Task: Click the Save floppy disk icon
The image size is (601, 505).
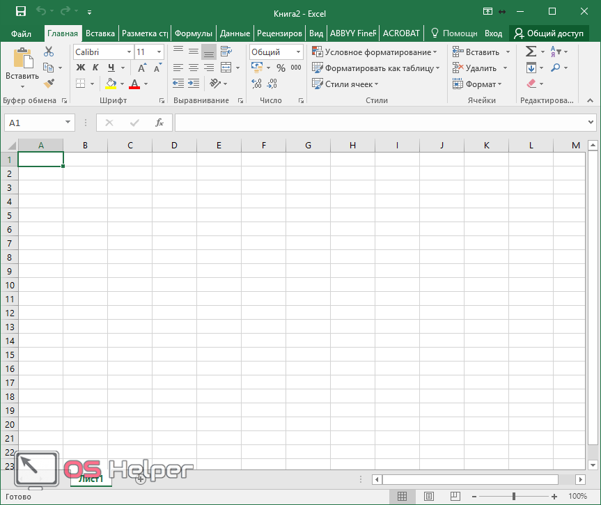Action: [20, 12]
